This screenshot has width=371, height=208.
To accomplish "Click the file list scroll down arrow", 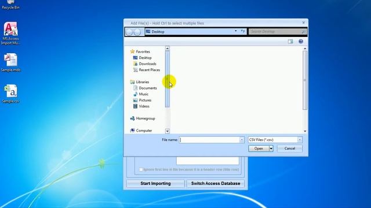I will click(x=305, y=131).
